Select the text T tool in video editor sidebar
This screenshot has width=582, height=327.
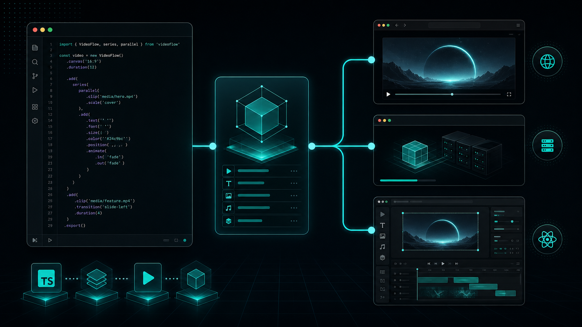[x=383, y=225]
